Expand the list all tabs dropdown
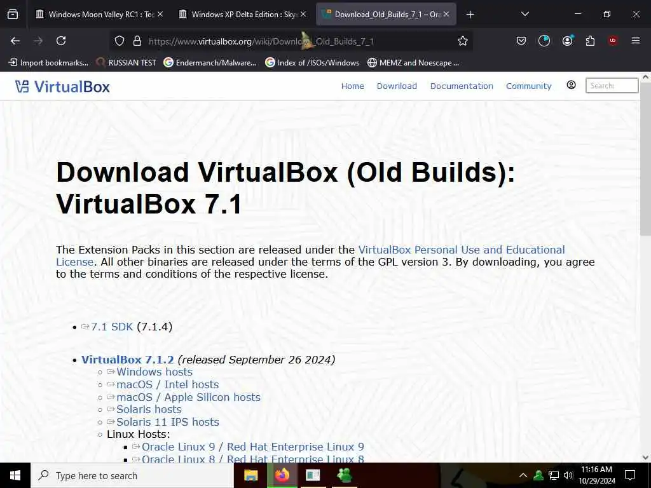651x488 pixels. coord(524,15)
